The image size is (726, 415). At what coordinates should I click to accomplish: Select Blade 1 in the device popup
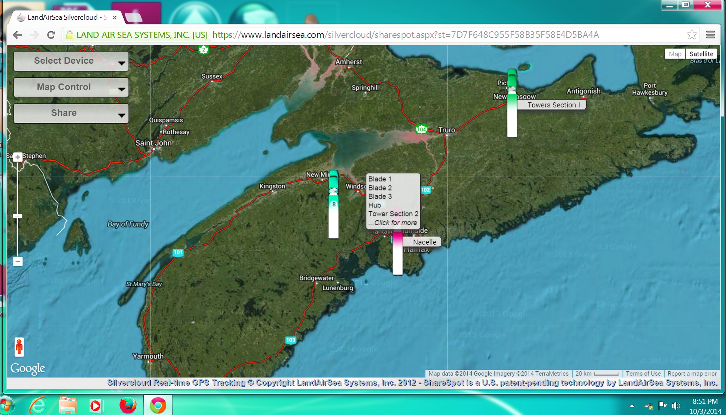click(x=380, y=179)
